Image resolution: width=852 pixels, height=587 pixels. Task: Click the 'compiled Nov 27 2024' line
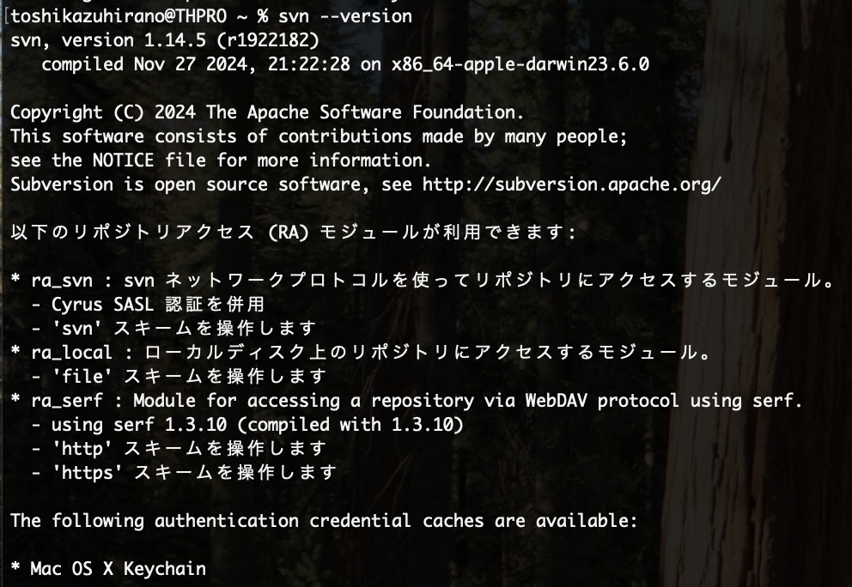(x=345, y=64)
